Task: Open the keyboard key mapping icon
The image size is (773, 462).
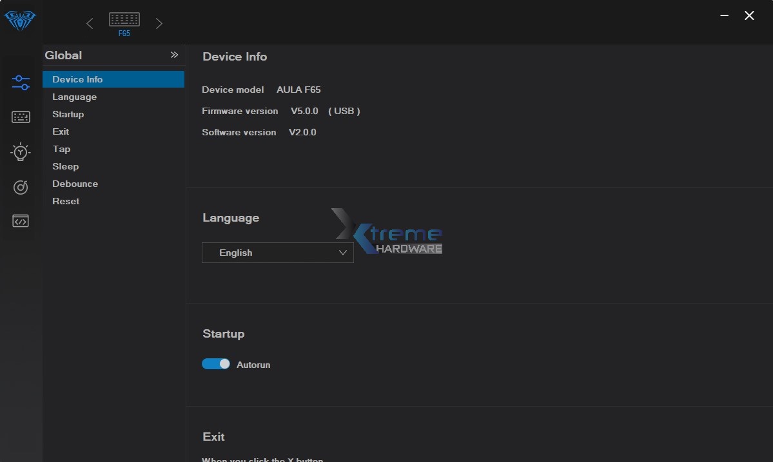Action: (21, 117)
